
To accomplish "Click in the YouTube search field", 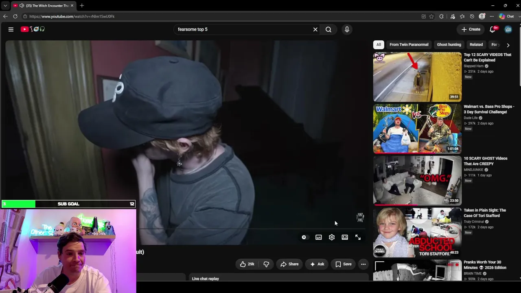I will pos(242,29).
